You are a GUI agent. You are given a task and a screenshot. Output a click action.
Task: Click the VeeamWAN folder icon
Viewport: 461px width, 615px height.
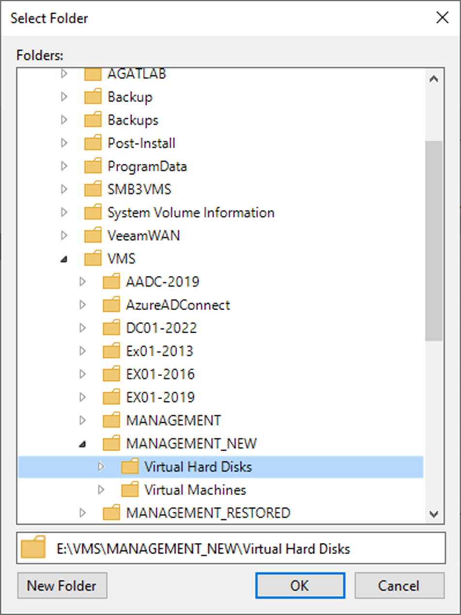[92, 236]
